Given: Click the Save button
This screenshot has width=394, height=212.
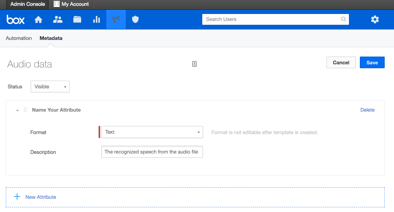Looking at the screenshot, I should pos(372,62).
